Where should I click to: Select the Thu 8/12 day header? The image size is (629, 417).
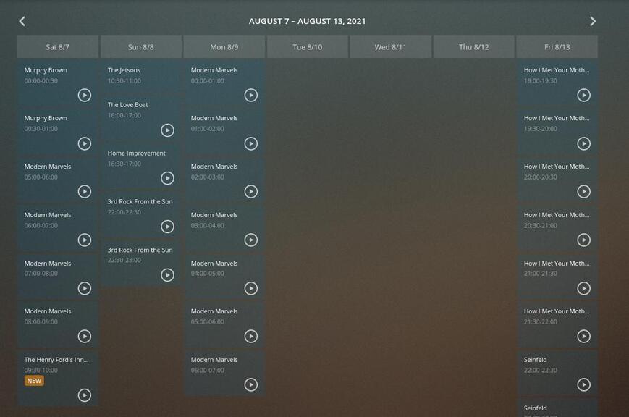coord(474,47)
